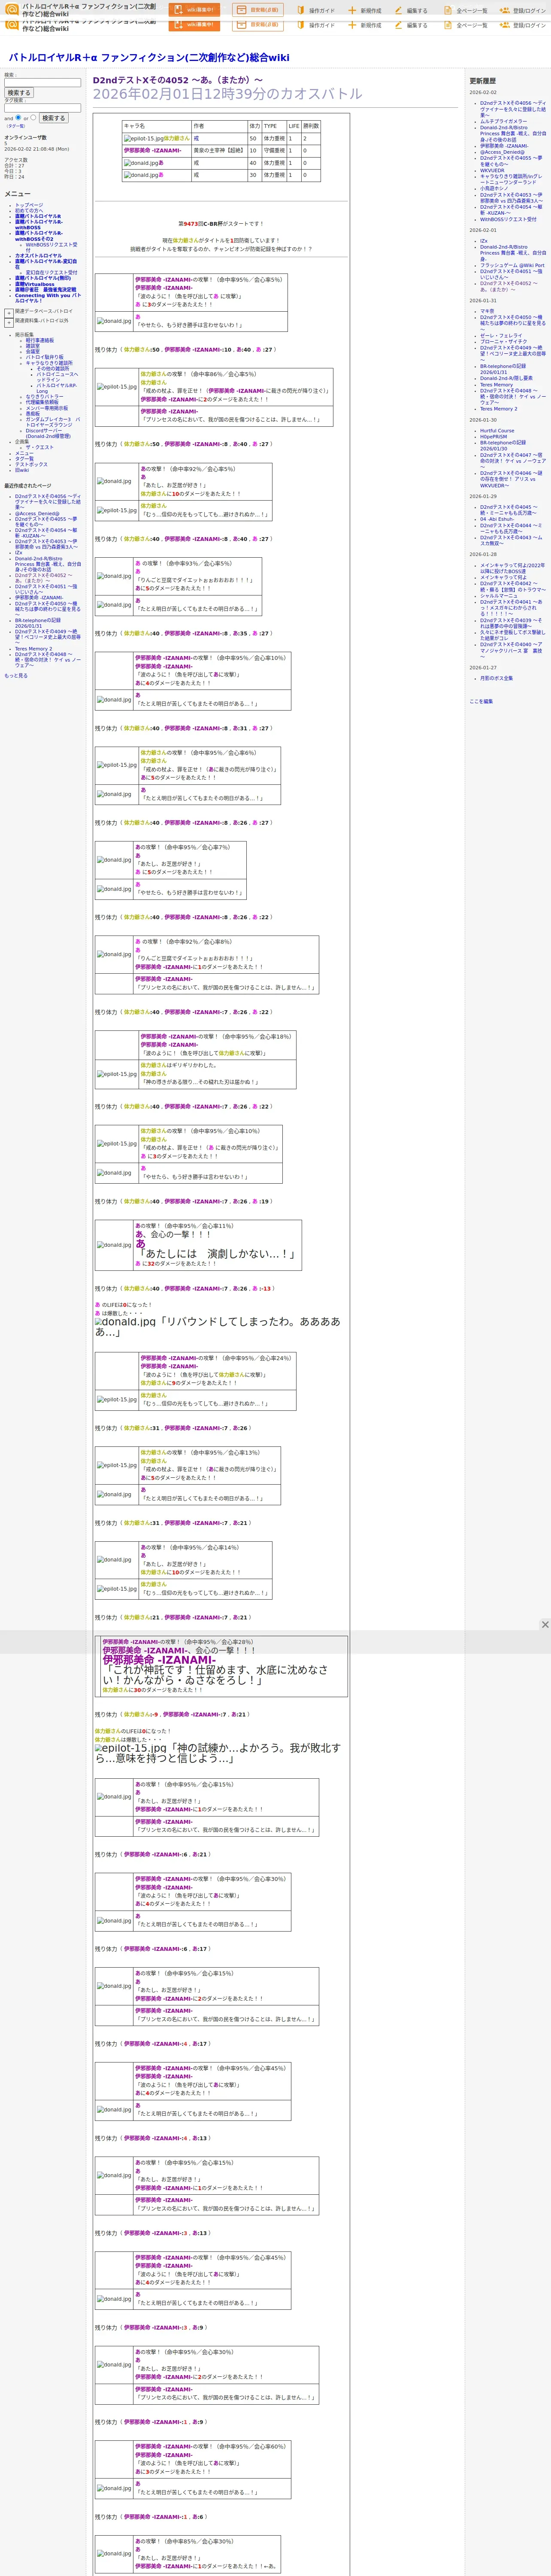Open the 会議室 bulletin board link
The width and height of the screenshot is (551, 2576).
[33, 352]
